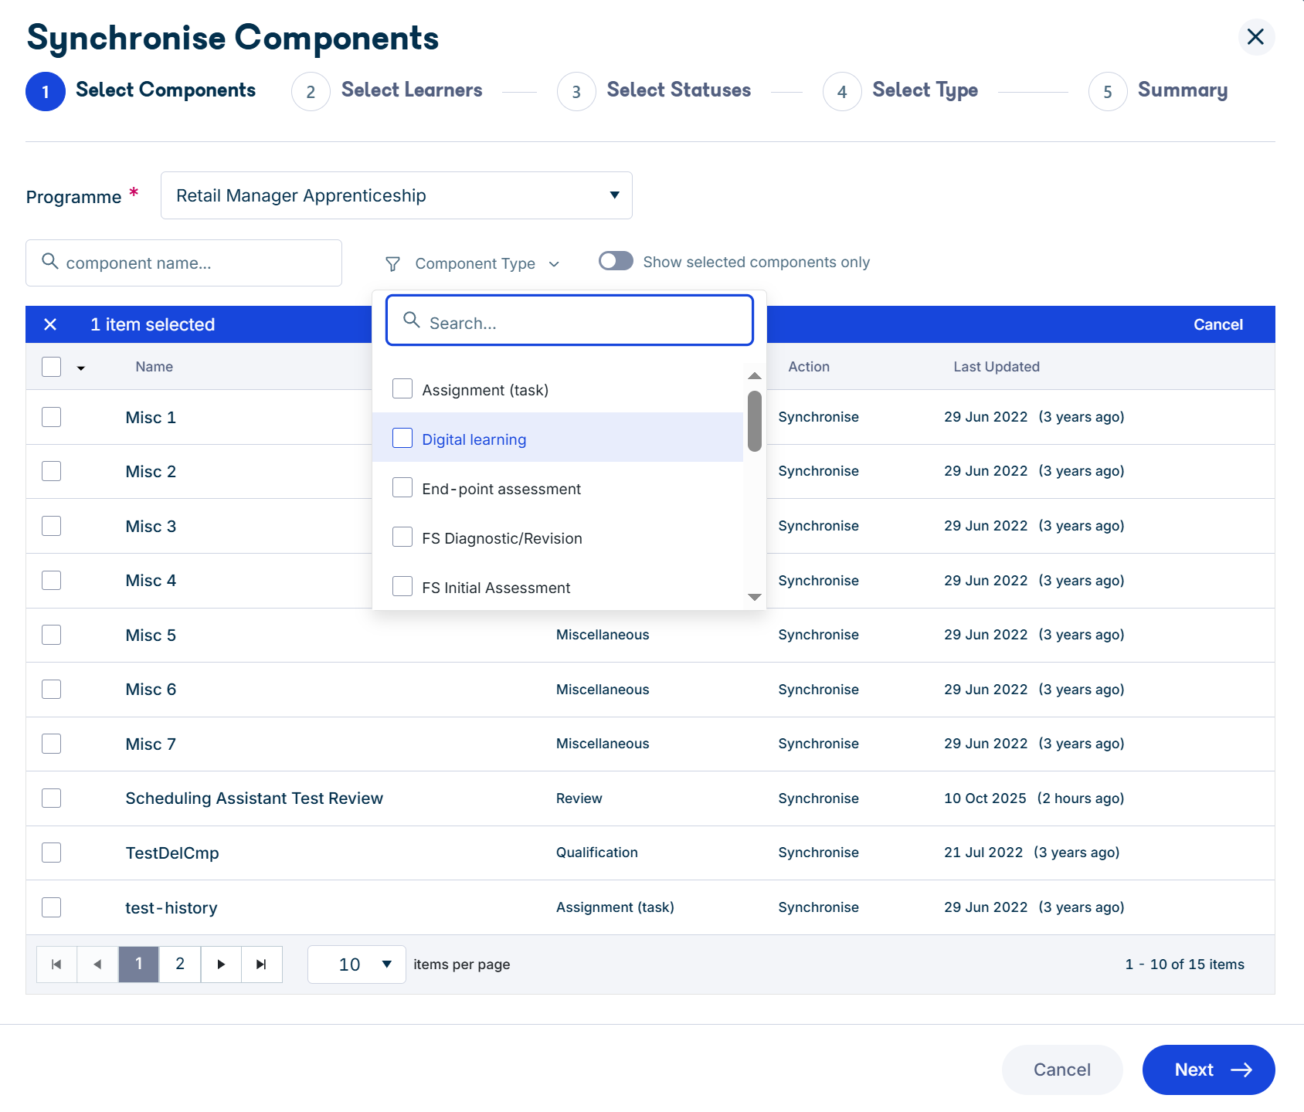Screen dimensions: 1304x1112
Task: Close the Synchronise Components dialog
Action: point(1255,37)
